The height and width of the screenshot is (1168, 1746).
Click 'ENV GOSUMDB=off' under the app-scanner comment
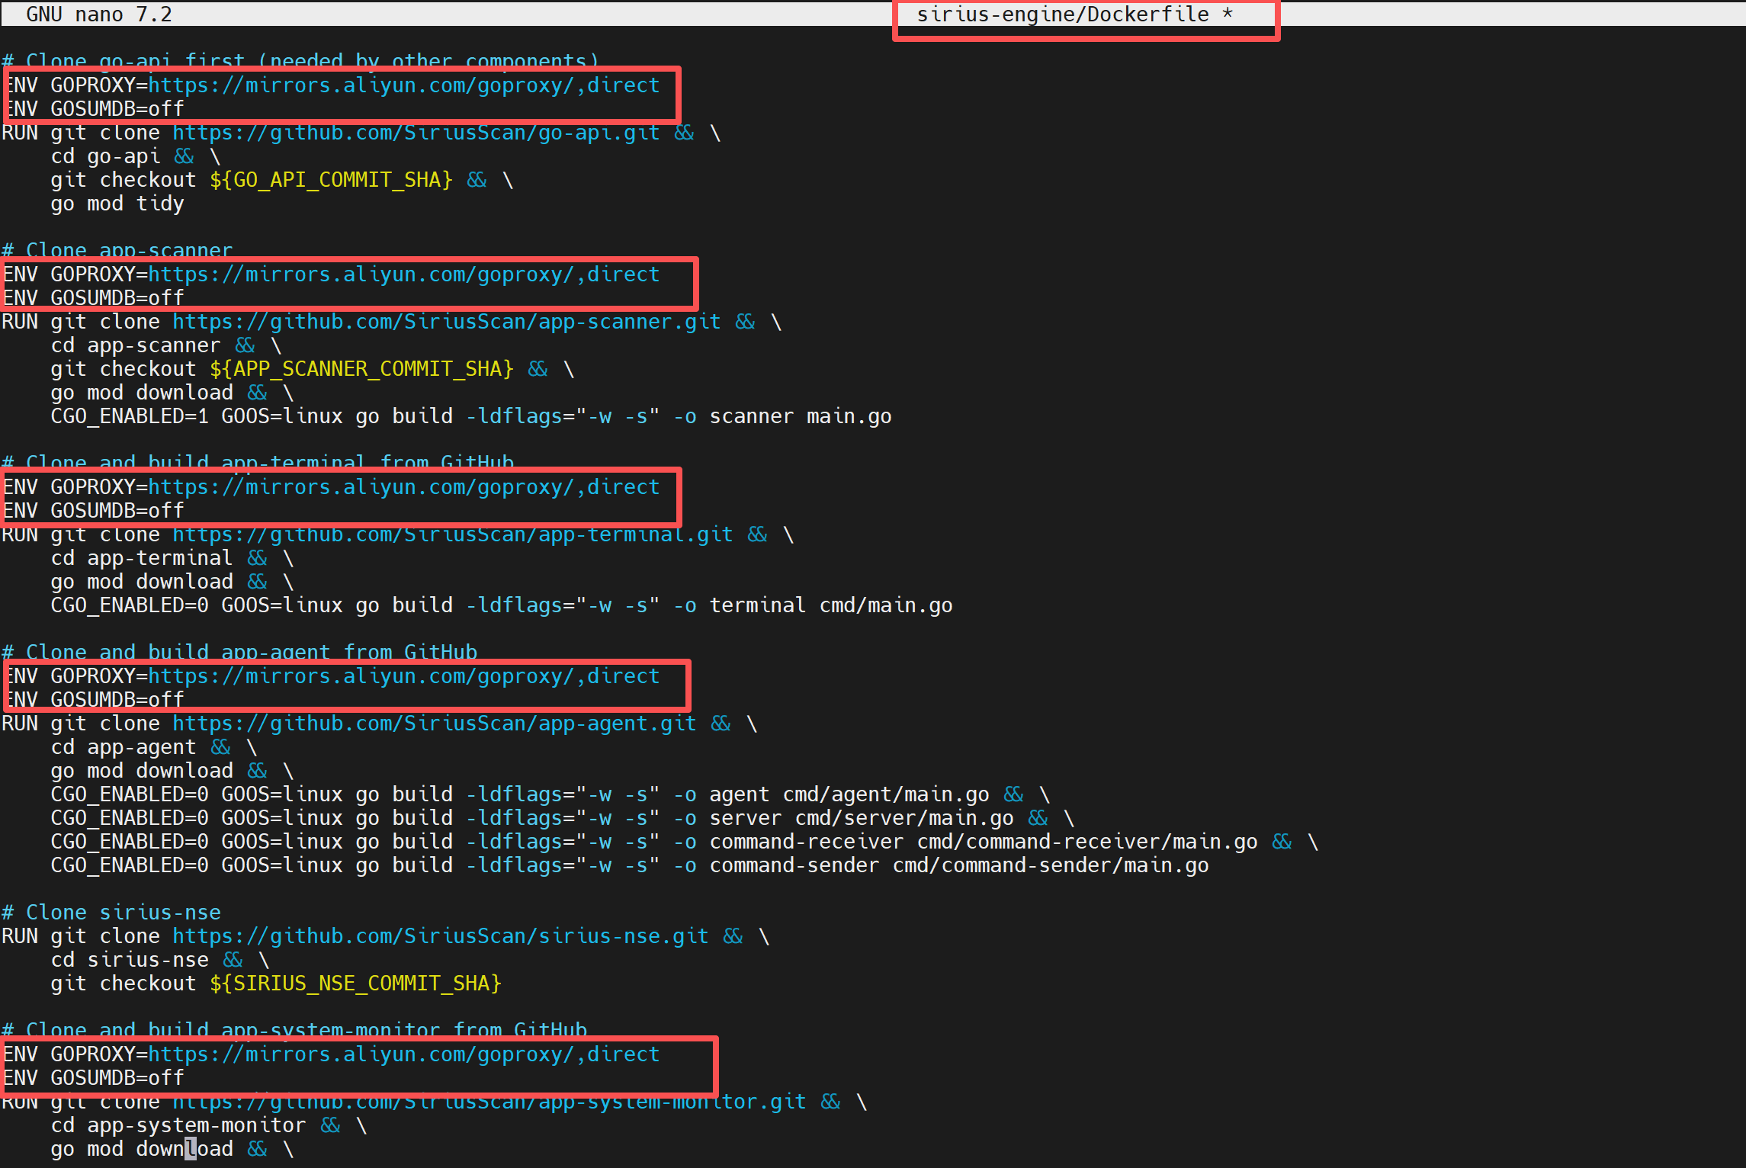93,298
